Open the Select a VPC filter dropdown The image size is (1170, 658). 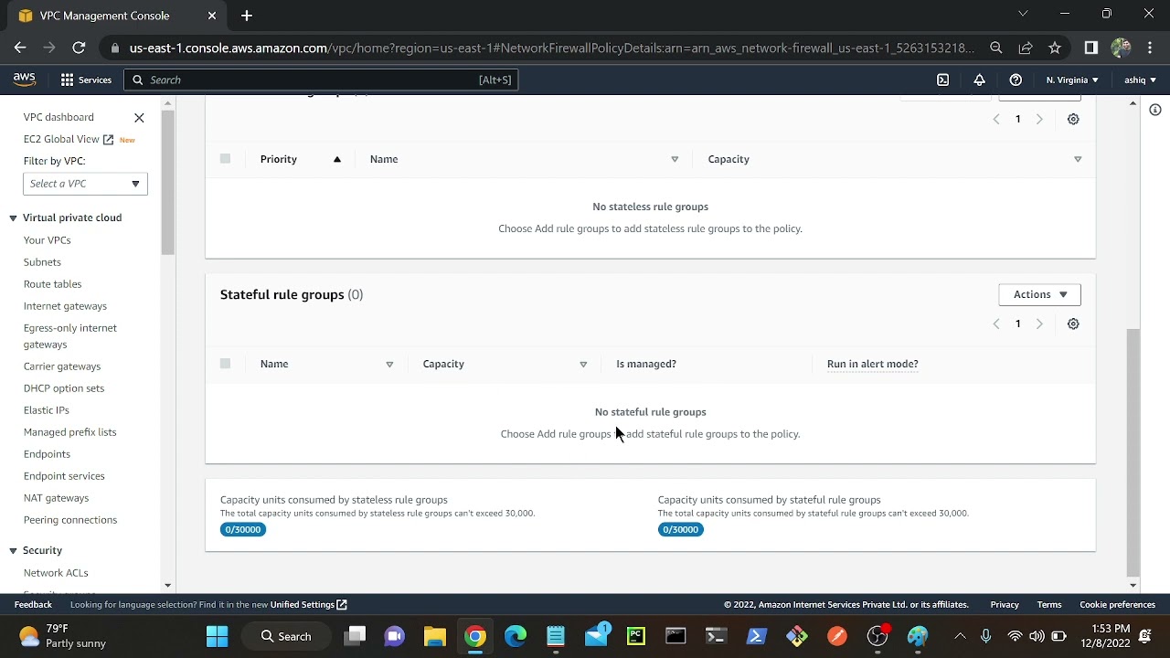pos(85,184)
